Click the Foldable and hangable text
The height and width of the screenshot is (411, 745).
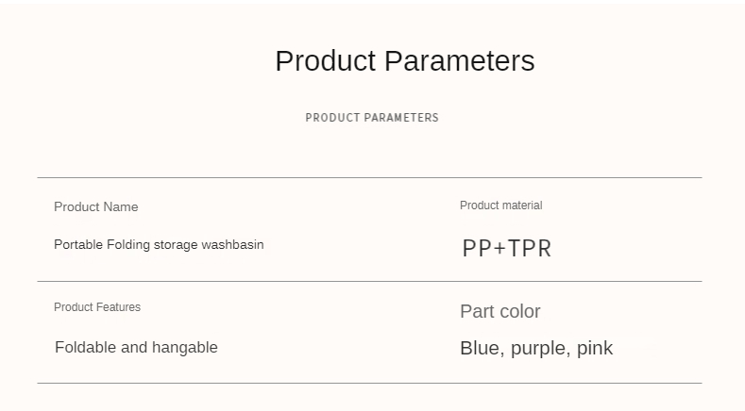[136, 348]
